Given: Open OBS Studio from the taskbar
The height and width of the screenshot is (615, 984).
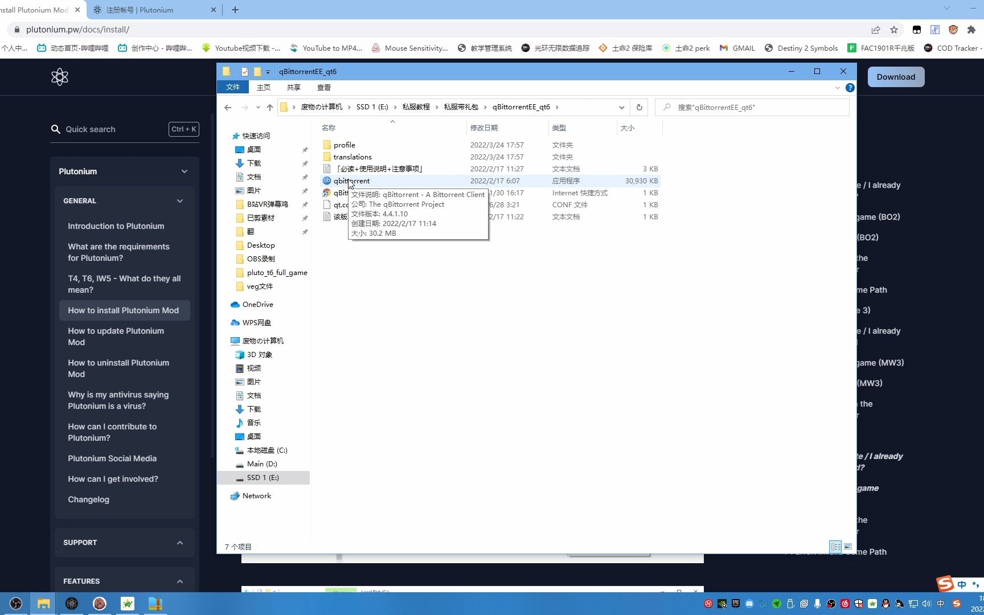Looking at the screenshot, I should [16, 604].
